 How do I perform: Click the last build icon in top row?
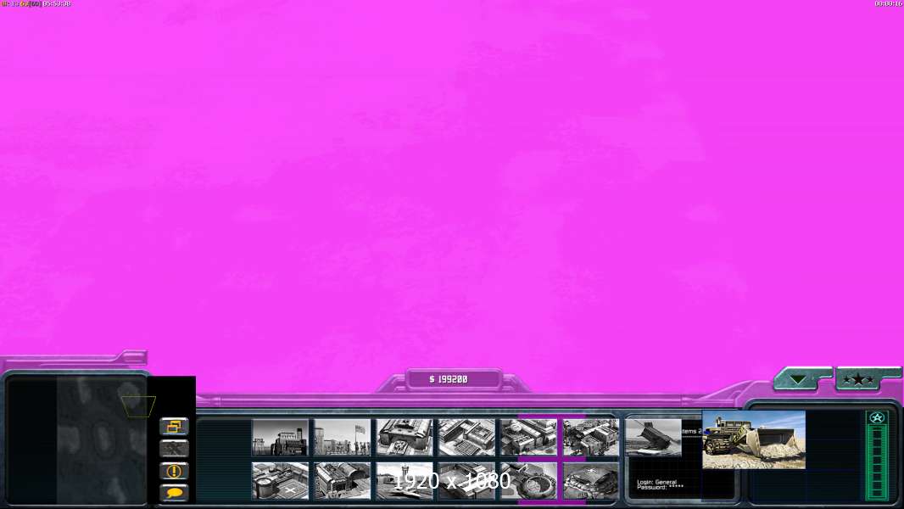pyautogui.click(x=591, y=437)
